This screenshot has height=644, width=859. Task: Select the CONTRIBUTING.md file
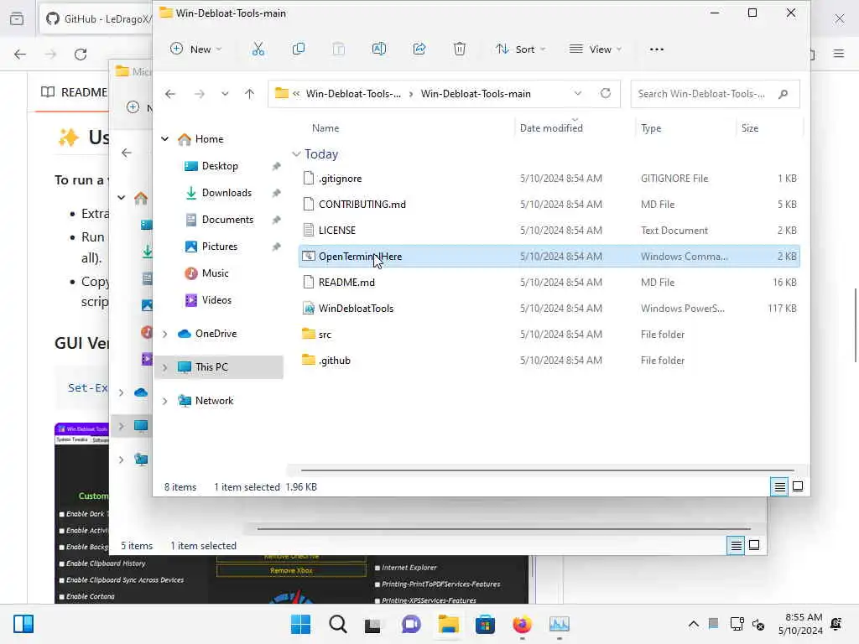coord(549,205)
